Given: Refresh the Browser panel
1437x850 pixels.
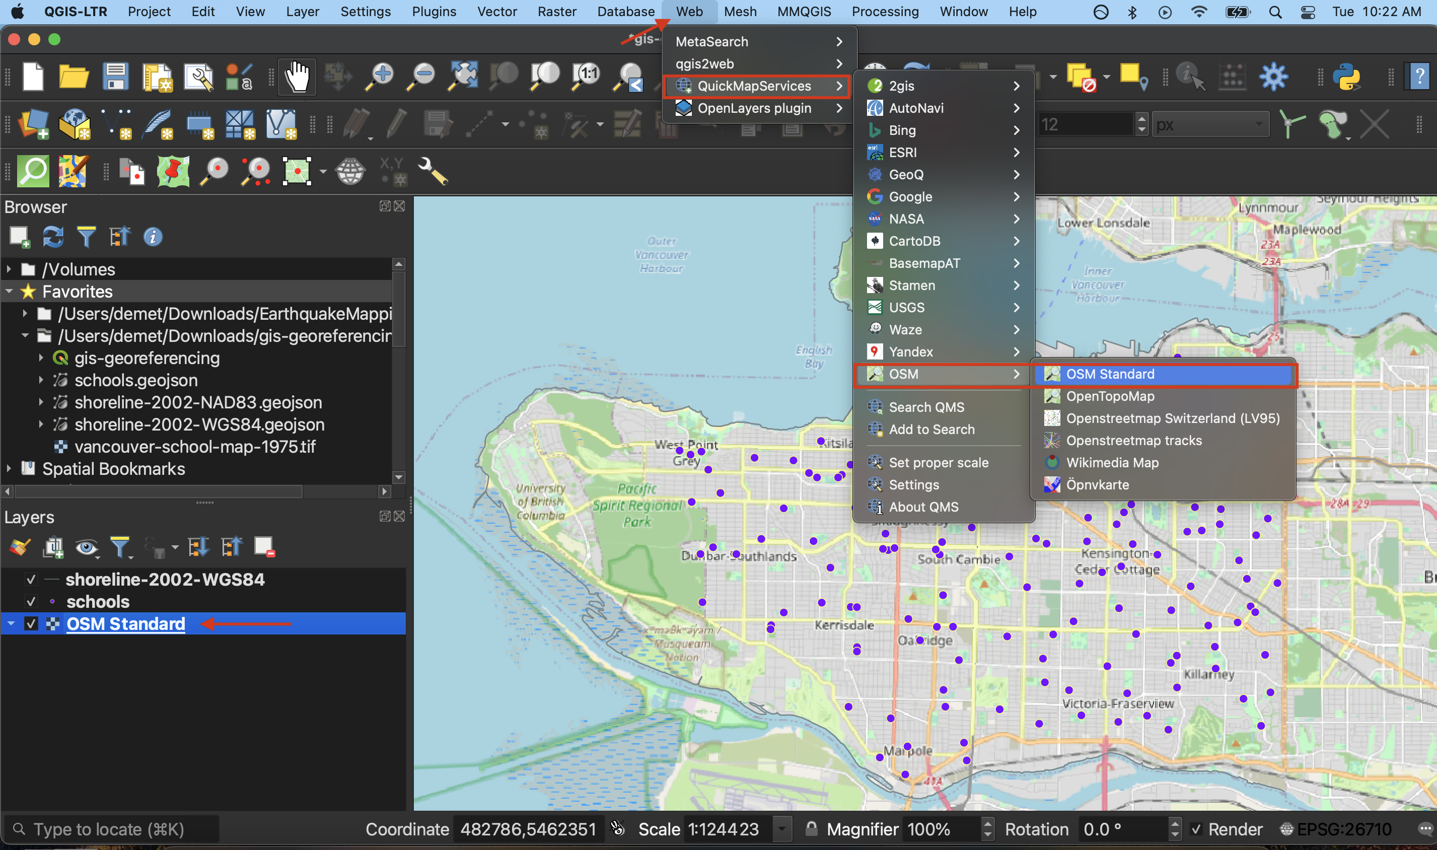Looking at the screenshot, I should [53, 237].
